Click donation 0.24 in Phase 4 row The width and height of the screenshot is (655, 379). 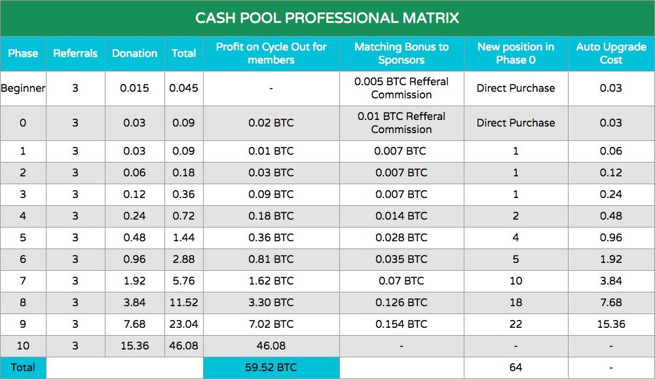[134, 216]
